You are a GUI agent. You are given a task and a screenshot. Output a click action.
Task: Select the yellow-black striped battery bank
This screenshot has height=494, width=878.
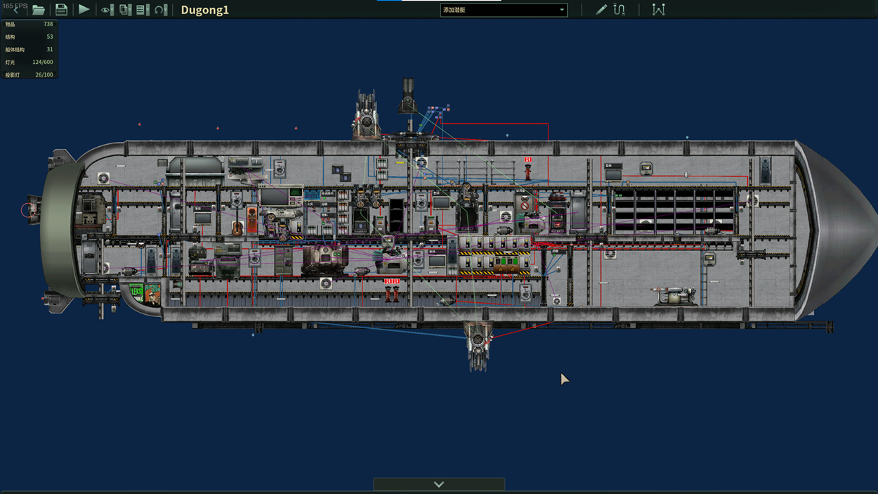(x=494, y=256)
